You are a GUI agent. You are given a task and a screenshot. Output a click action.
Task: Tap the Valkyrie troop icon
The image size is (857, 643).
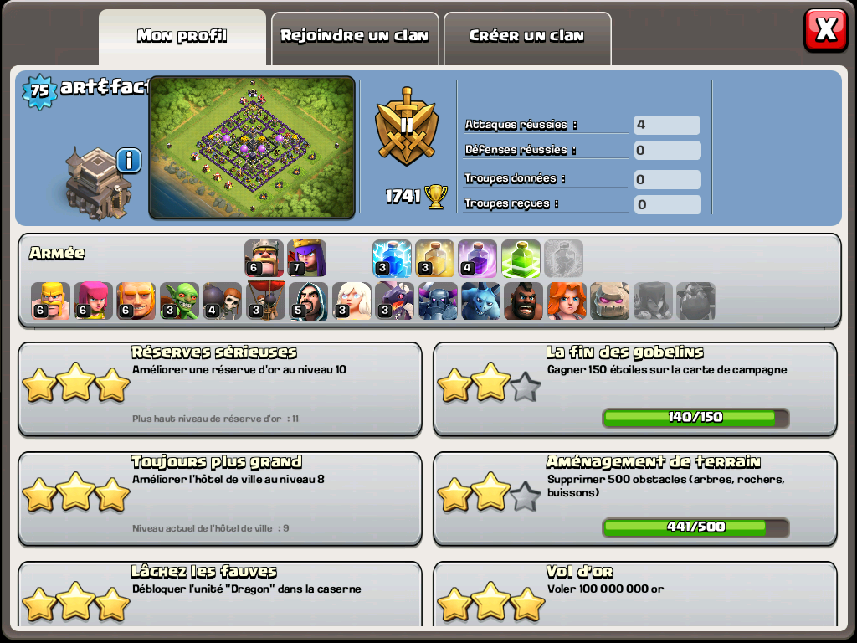[x=567, y=301]
